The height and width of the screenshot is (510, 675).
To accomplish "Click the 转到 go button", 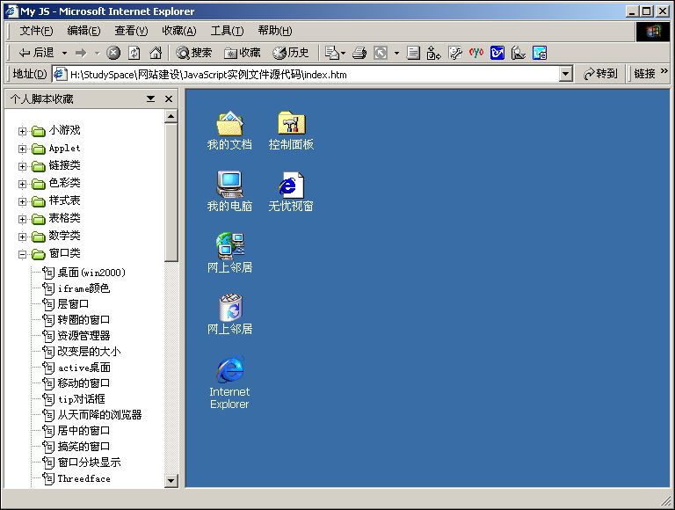I will pos(601,75).
